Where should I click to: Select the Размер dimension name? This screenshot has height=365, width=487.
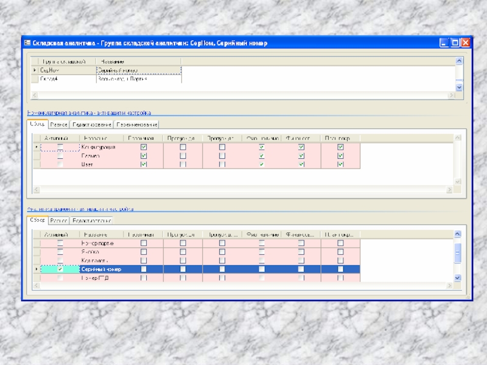[90, 156]
